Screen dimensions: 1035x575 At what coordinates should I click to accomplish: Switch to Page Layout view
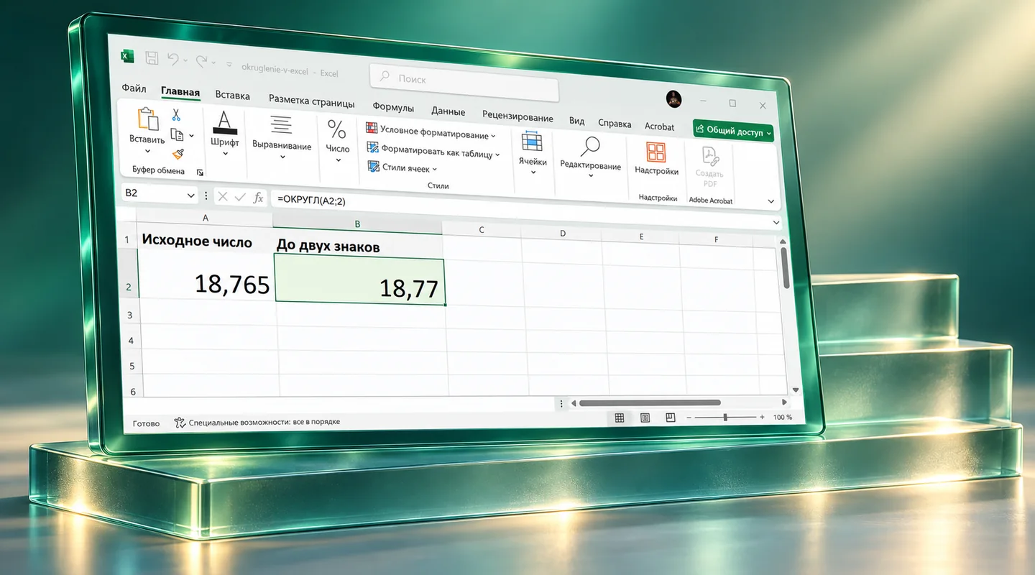645,418
